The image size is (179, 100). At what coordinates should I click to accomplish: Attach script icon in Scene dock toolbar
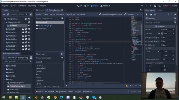click(31, 14)
